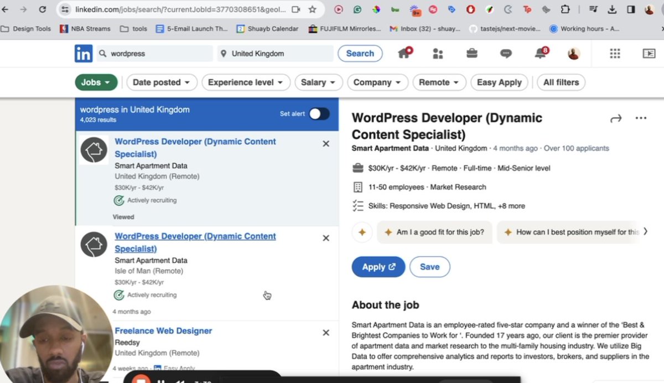
Task: Open NBA Streams bookmark
Action: [x=85, y=29]
